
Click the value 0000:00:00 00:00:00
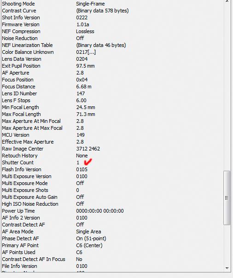(100, 211)
